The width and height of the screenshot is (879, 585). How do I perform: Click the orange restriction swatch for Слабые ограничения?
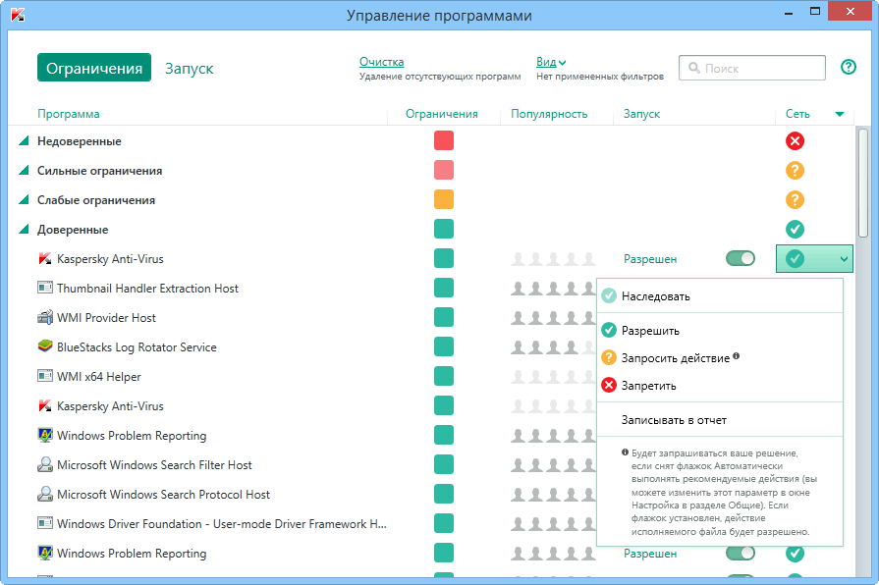(443, 199)
